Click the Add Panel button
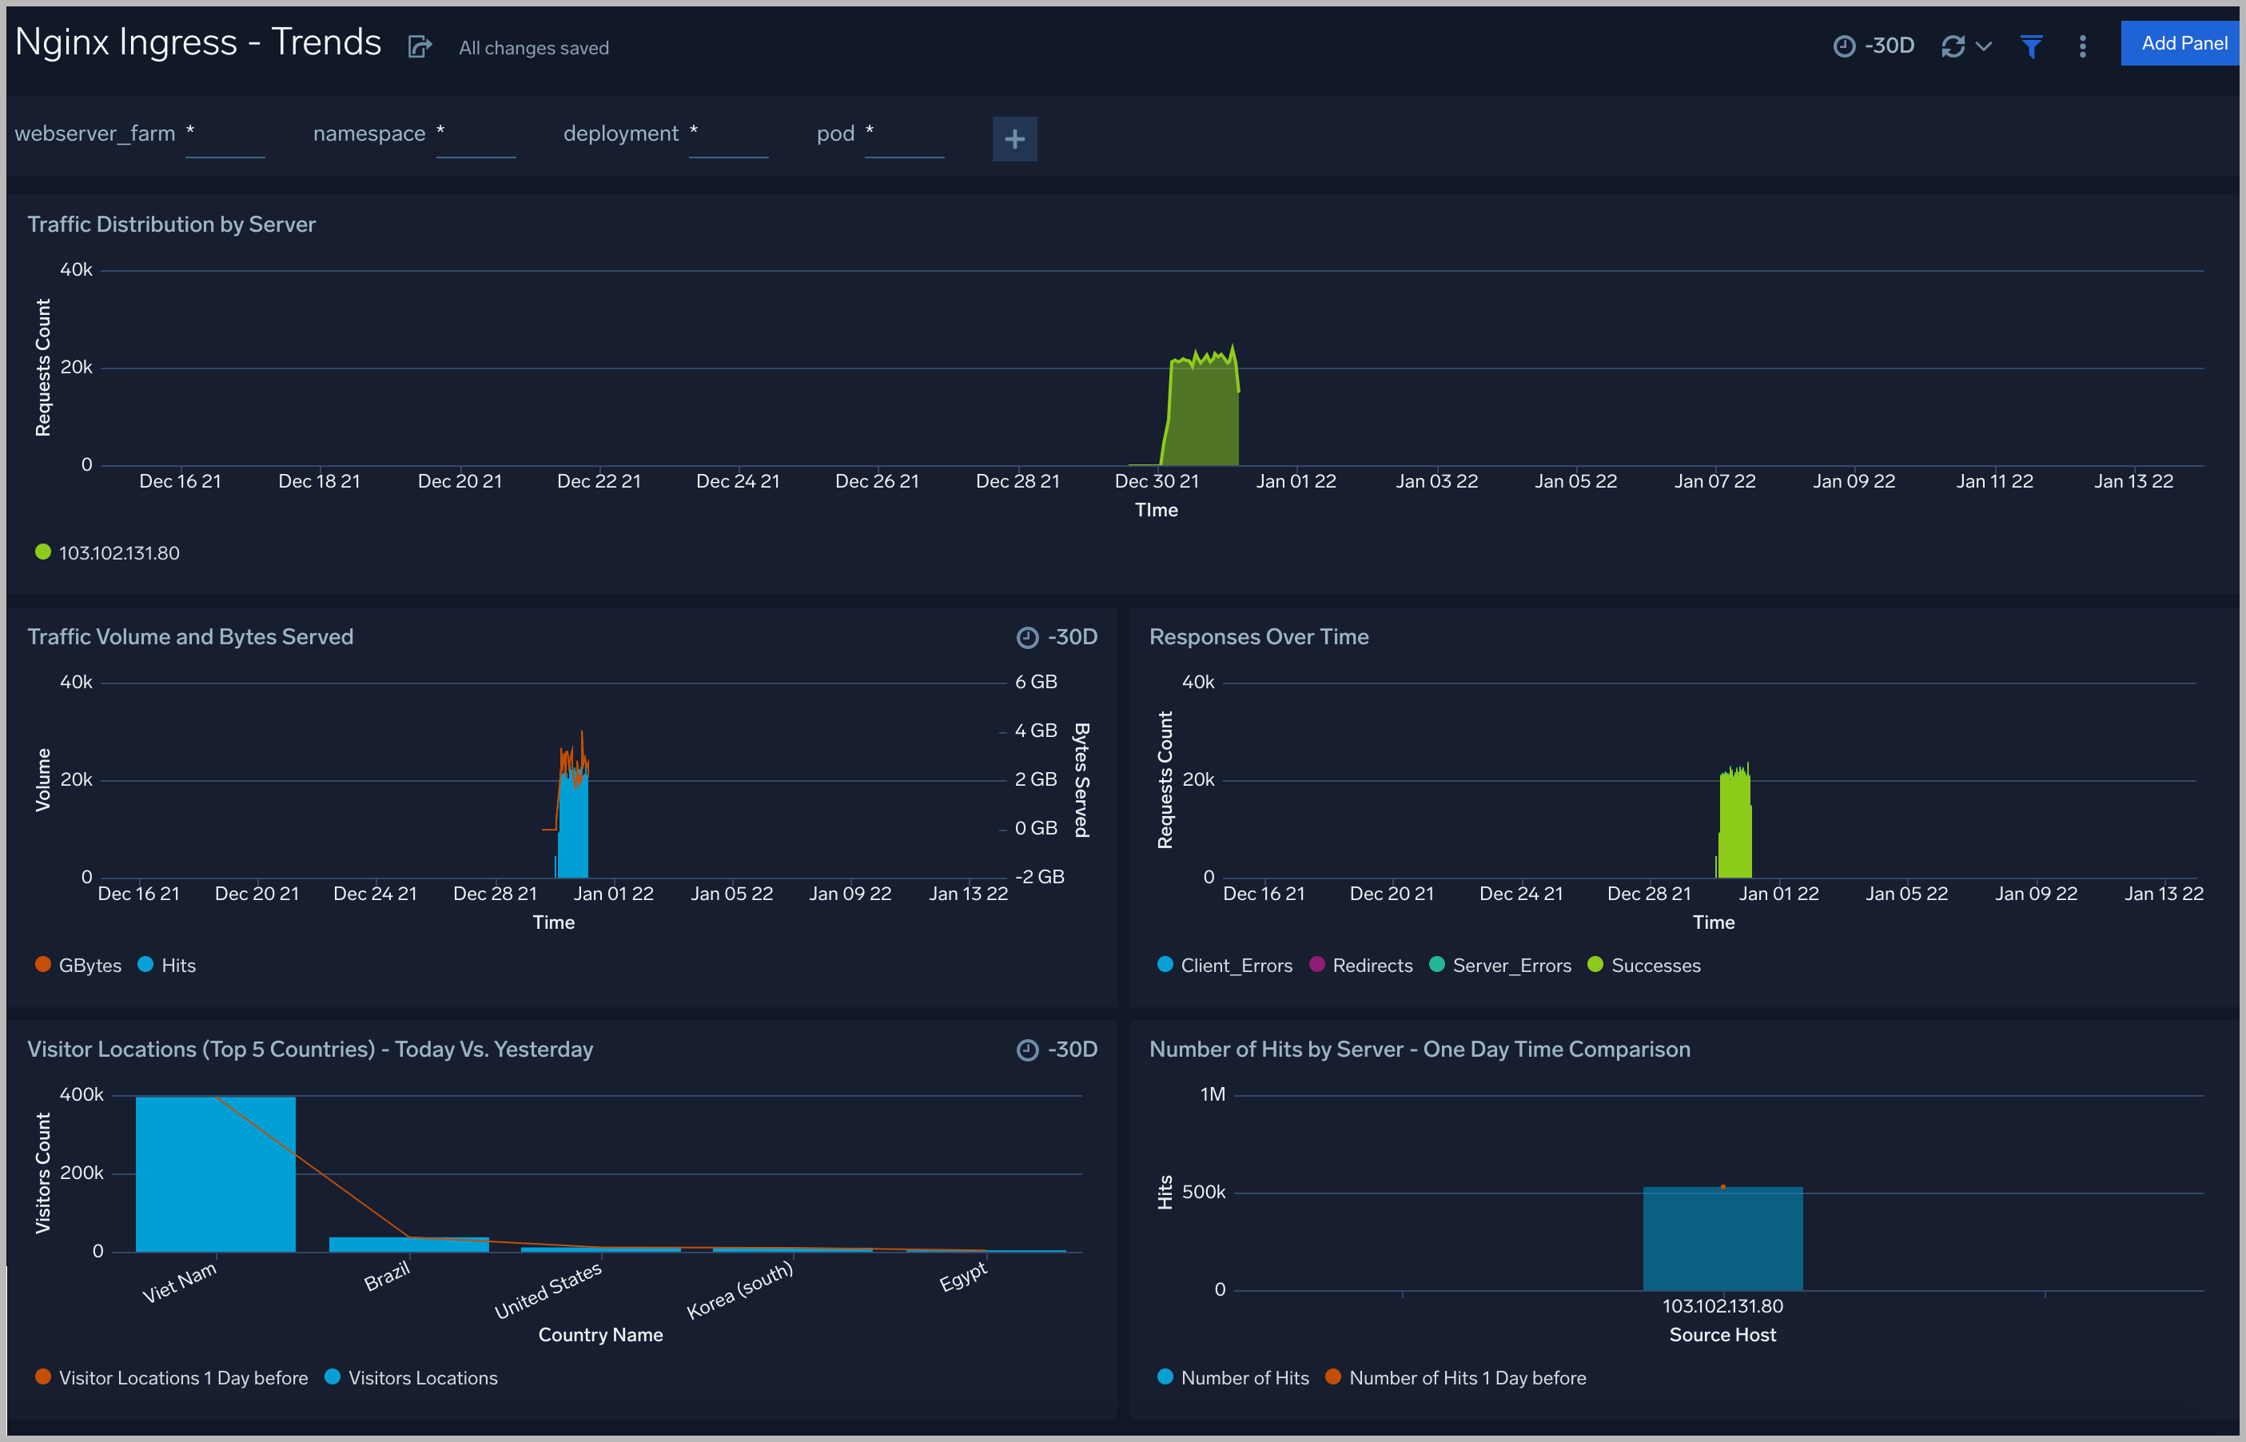Screen dimensions: 2246x1442 click(x=2180, y=42)
